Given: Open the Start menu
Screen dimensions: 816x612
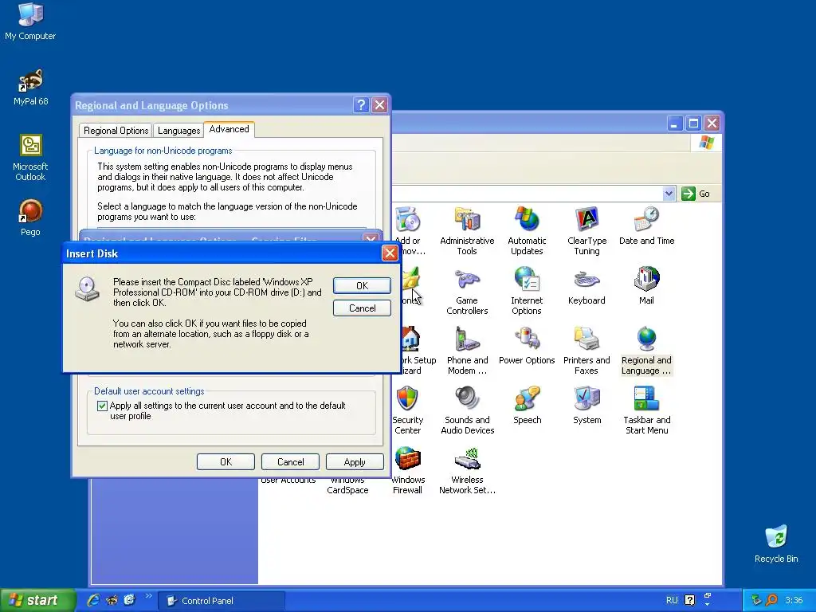Looking at the screenshot, I should click(37, 600).
